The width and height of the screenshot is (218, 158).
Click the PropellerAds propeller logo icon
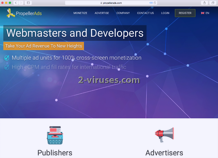(11, 13)
